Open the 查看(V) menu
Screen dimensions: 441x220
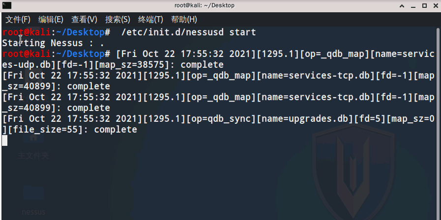pyautogui.click(x=84, y=20)
